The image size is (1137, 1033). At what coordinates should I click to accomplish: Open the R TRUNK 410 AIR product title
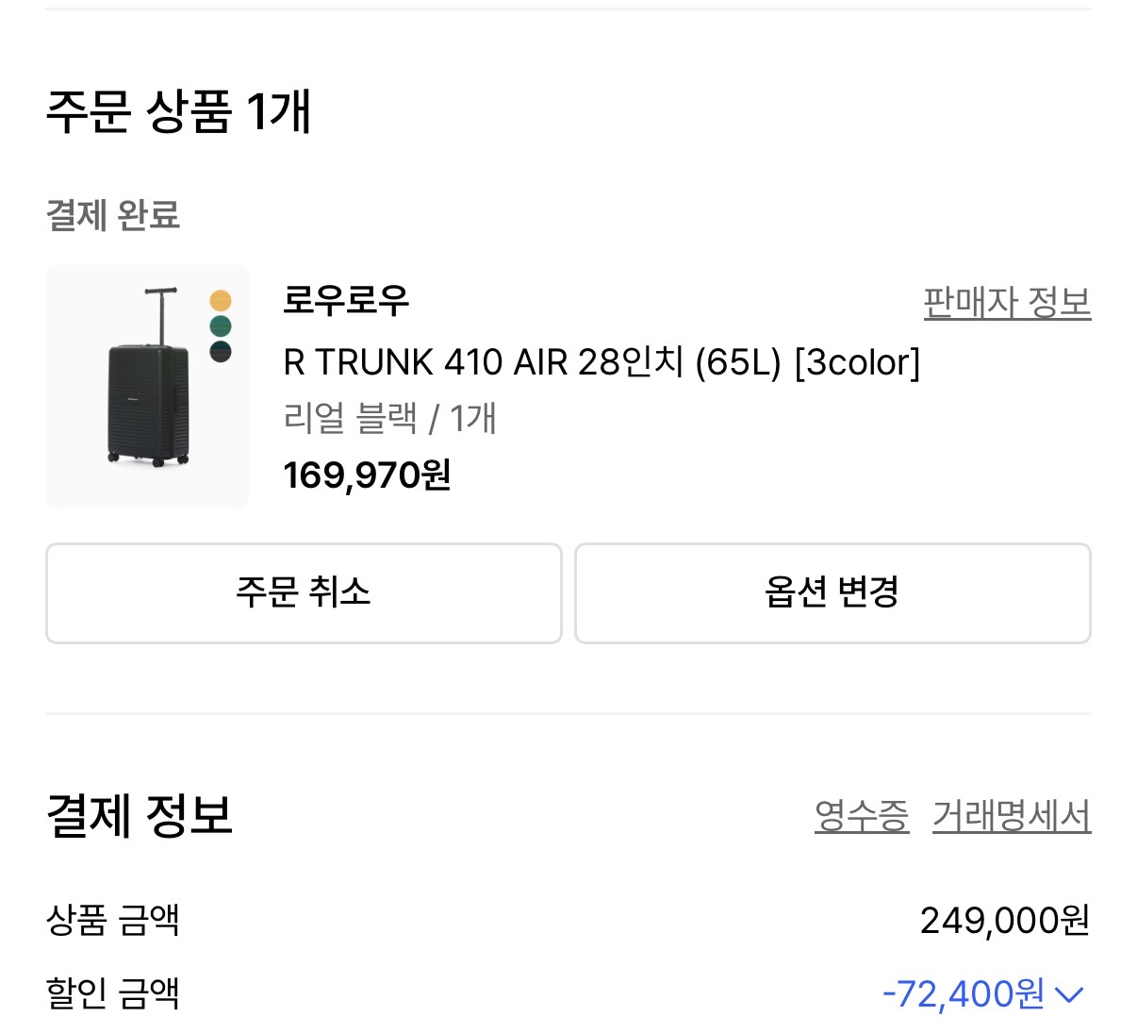click(x=601, y=362)
